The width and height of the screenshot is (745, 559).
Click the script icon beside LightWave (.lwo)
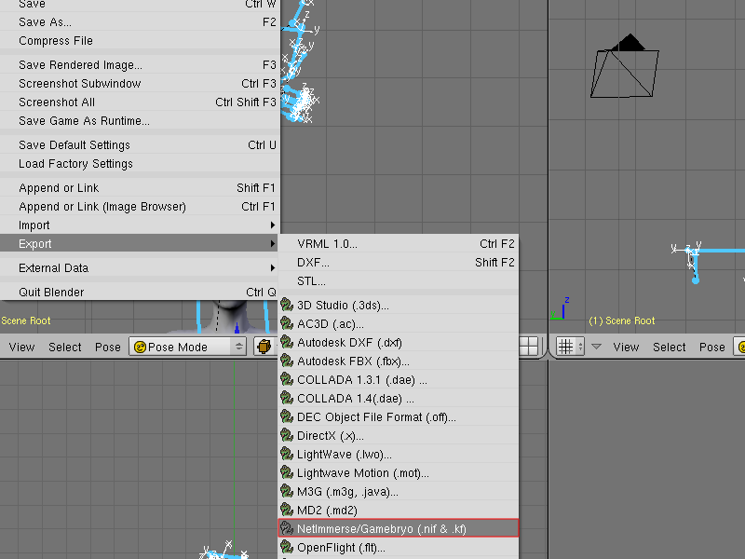pos(287,454)
